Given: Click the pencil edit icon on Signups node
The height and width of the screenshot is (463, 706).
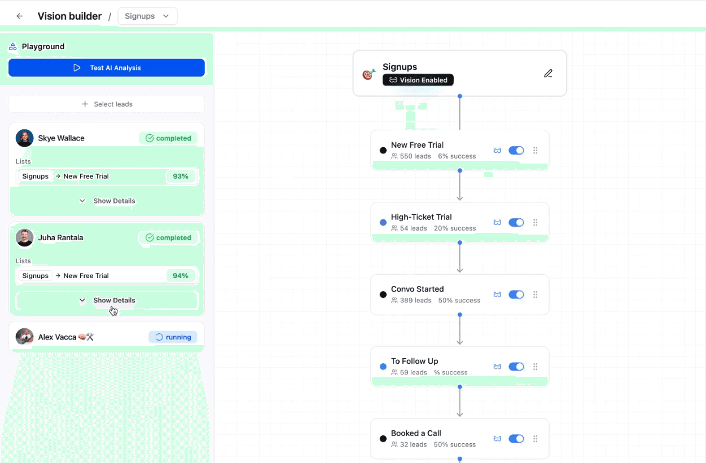Looking at the screenshot, I should (x=547, y=73).
